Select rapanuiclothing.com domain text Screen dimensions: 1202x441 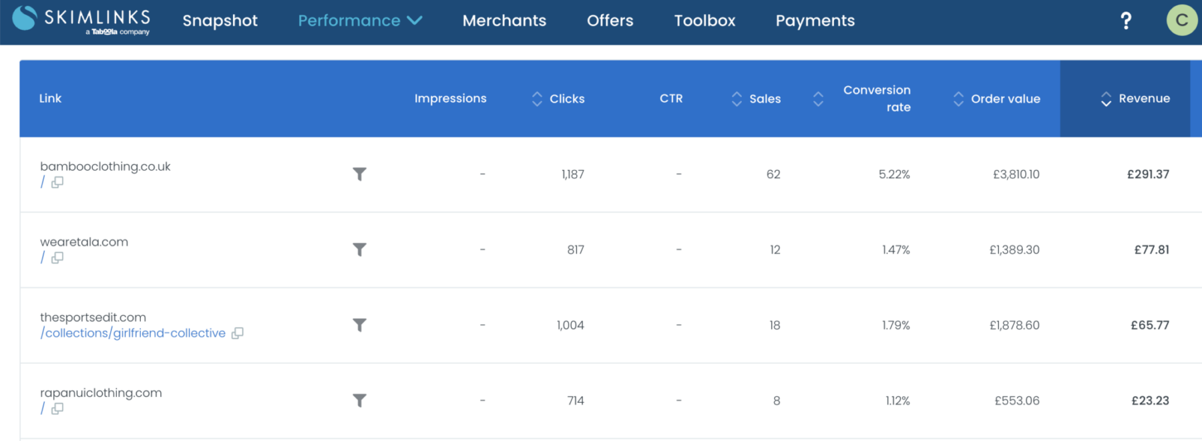point(101,392)
